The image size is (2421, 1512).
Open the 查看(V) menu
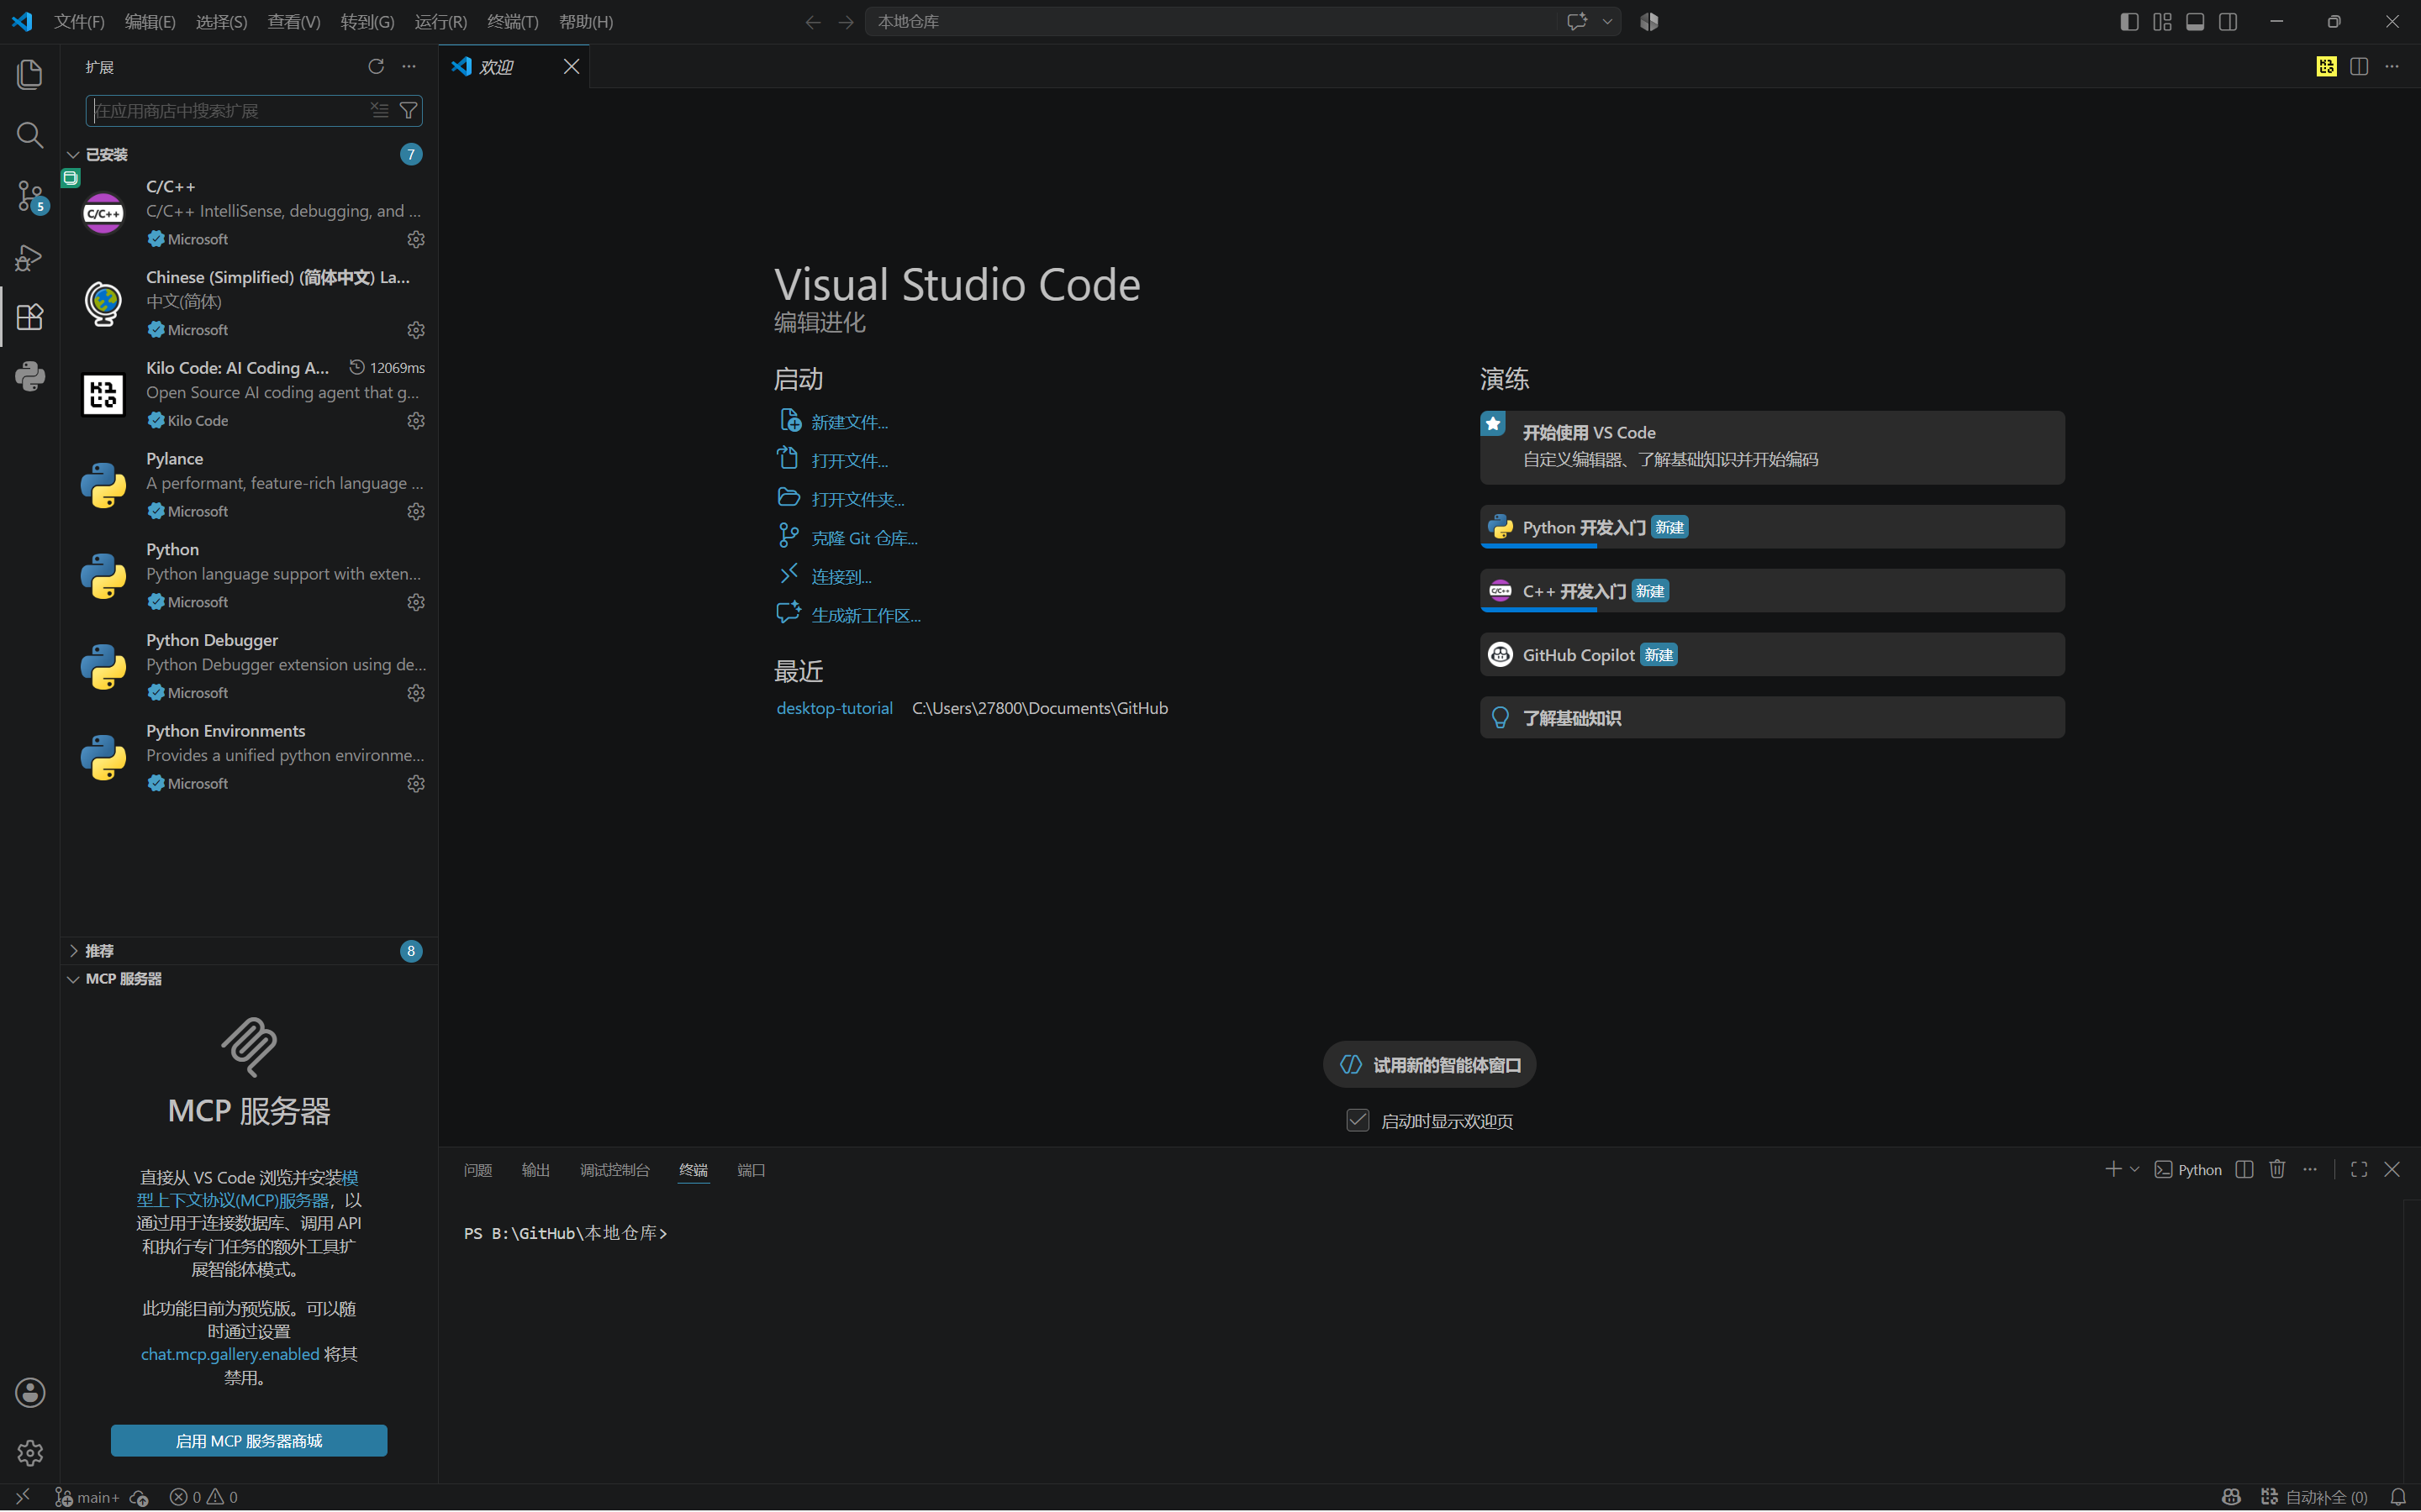(x=294, y=22)
